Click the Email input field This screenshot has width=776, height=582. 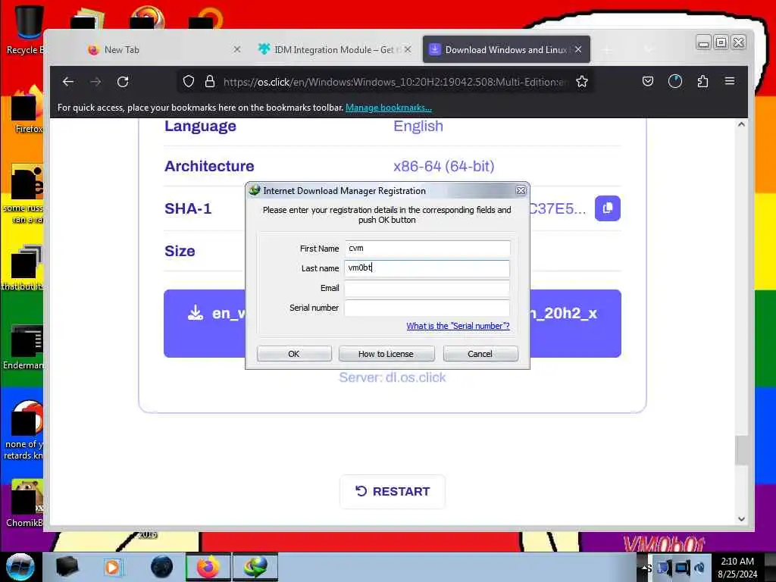[427, 288]
